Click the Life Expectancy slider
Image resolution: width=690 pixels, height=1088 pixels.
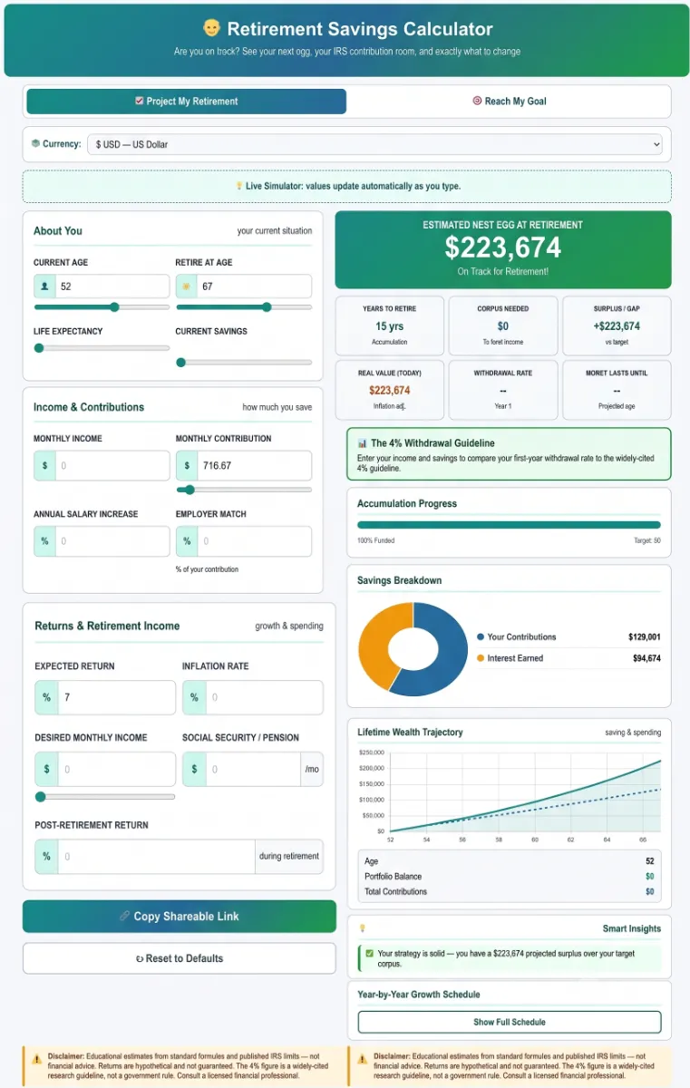point(102,347)
